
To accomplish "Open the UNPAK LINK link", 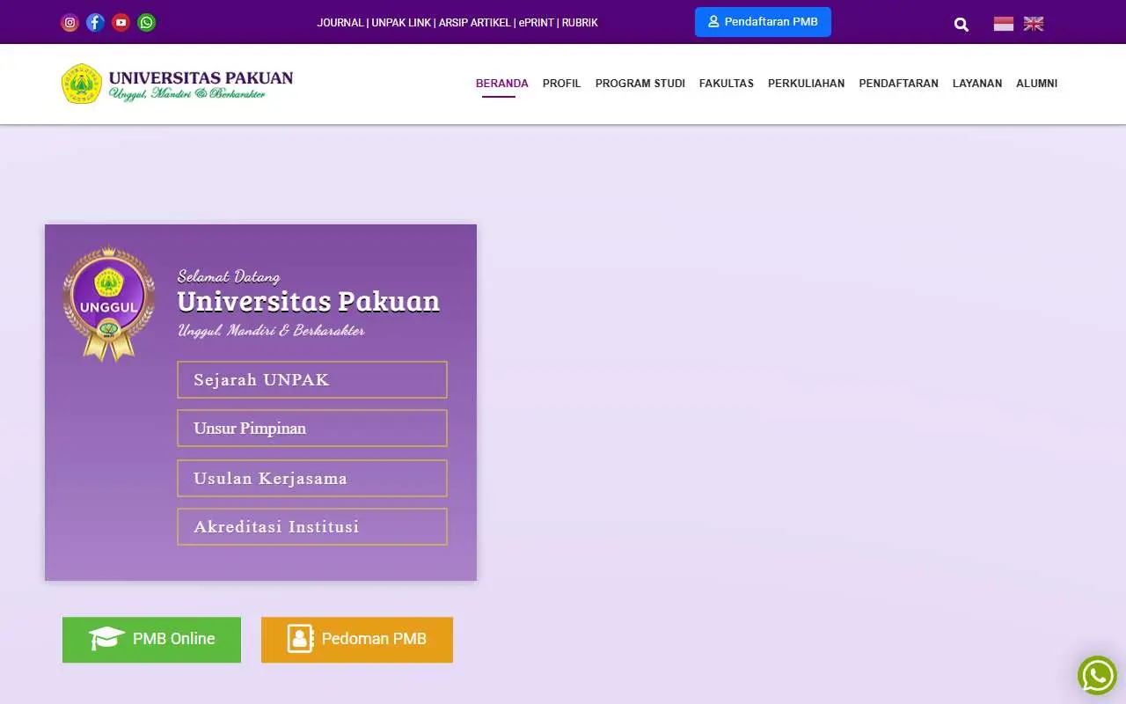I will (401, 23).
